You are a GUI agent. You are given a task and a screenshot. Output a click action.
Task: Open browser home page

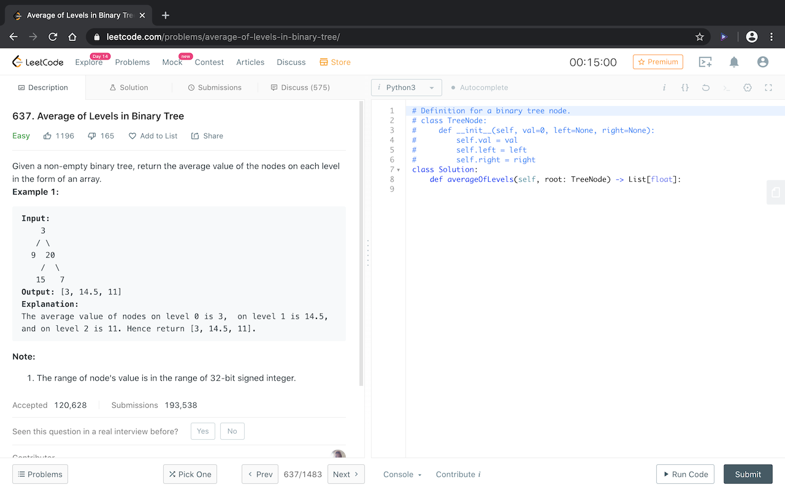click(x=72, y=37)
